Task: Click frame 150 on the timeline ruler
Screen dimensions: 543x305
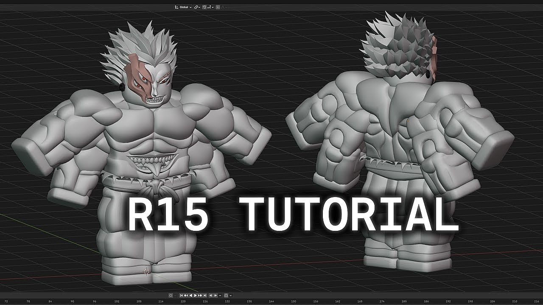Action: pos(294,302)
